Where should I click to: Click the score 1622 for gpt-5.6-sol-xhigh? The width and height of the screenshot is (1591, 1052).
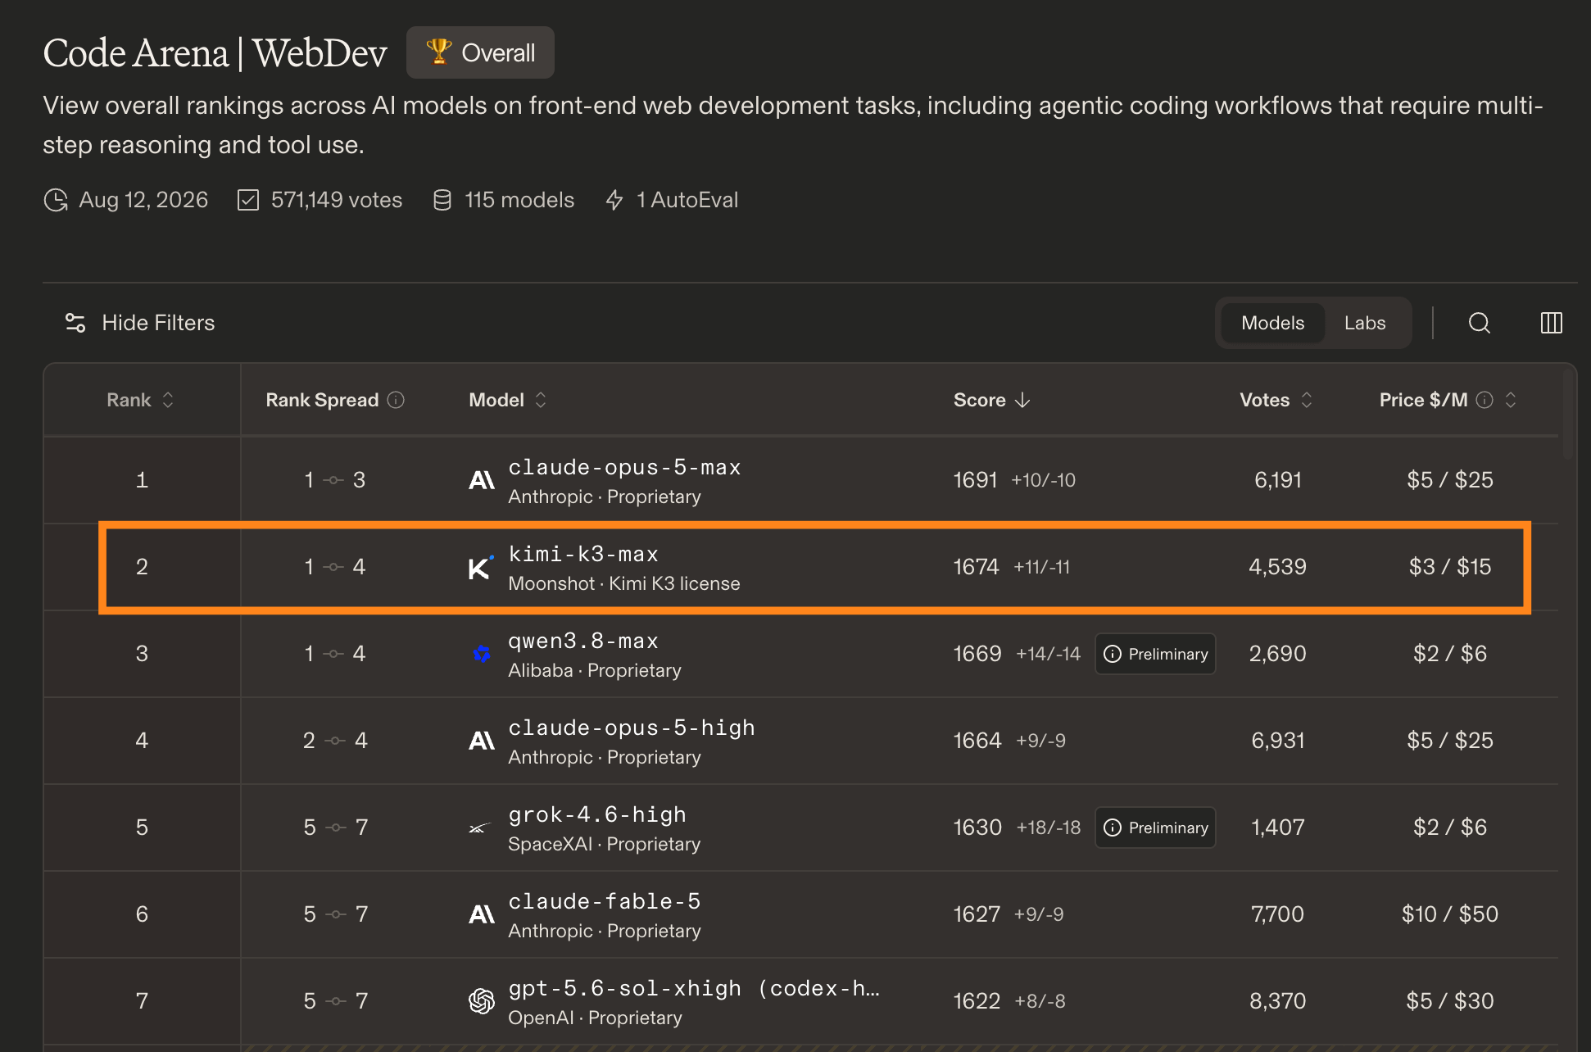(x=977, y=1001)
